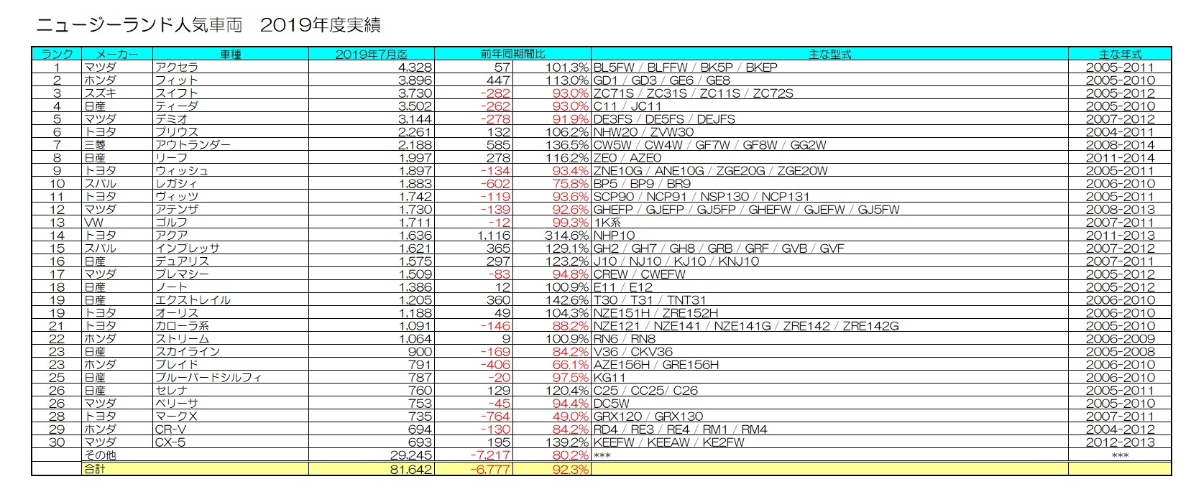Select the セレナ model cell

(231, 390)
